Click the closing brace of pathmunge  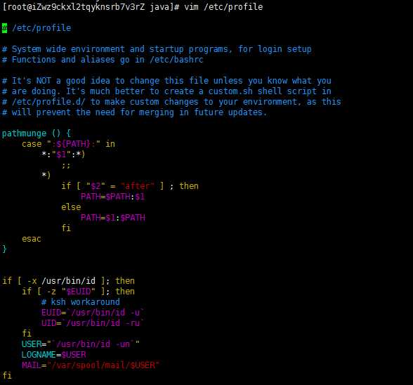point(4,249)
